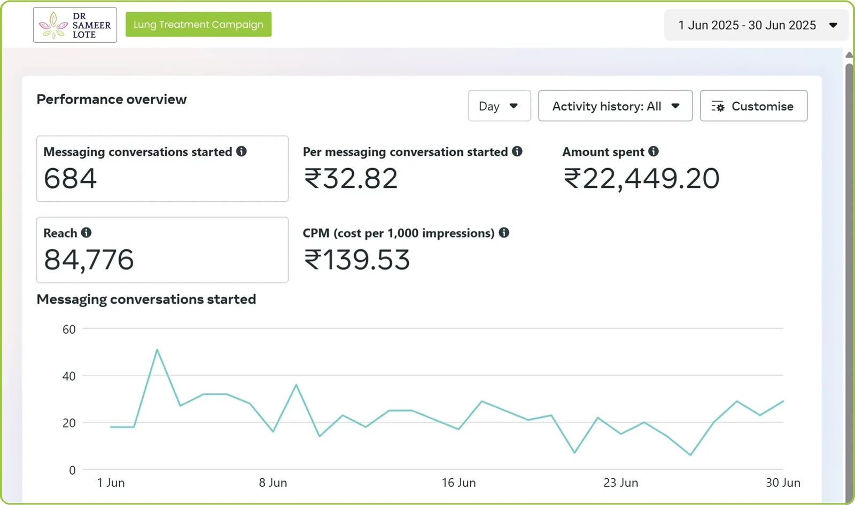The width and height of the screenshot is (855, 505).
Task: Click the 16 Jun axis label
Action: pos(458,483)
